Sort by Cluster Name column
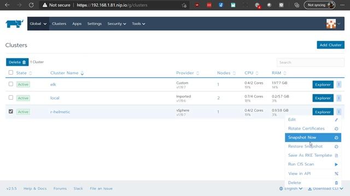Screen dimensions: 350x196 coord(67,73)
